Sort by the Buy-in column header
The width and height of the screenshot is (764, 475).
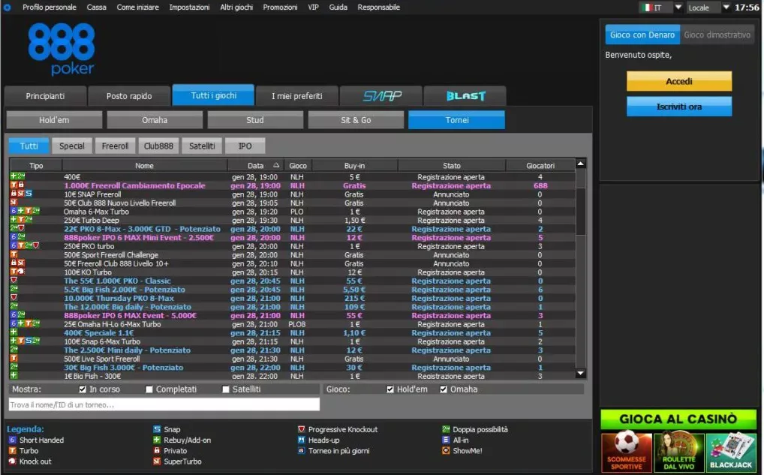(x=354, y=166)
